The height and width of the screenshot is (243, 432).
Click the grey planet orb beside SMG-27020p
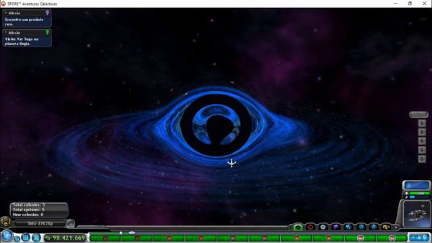coord(70,223)
